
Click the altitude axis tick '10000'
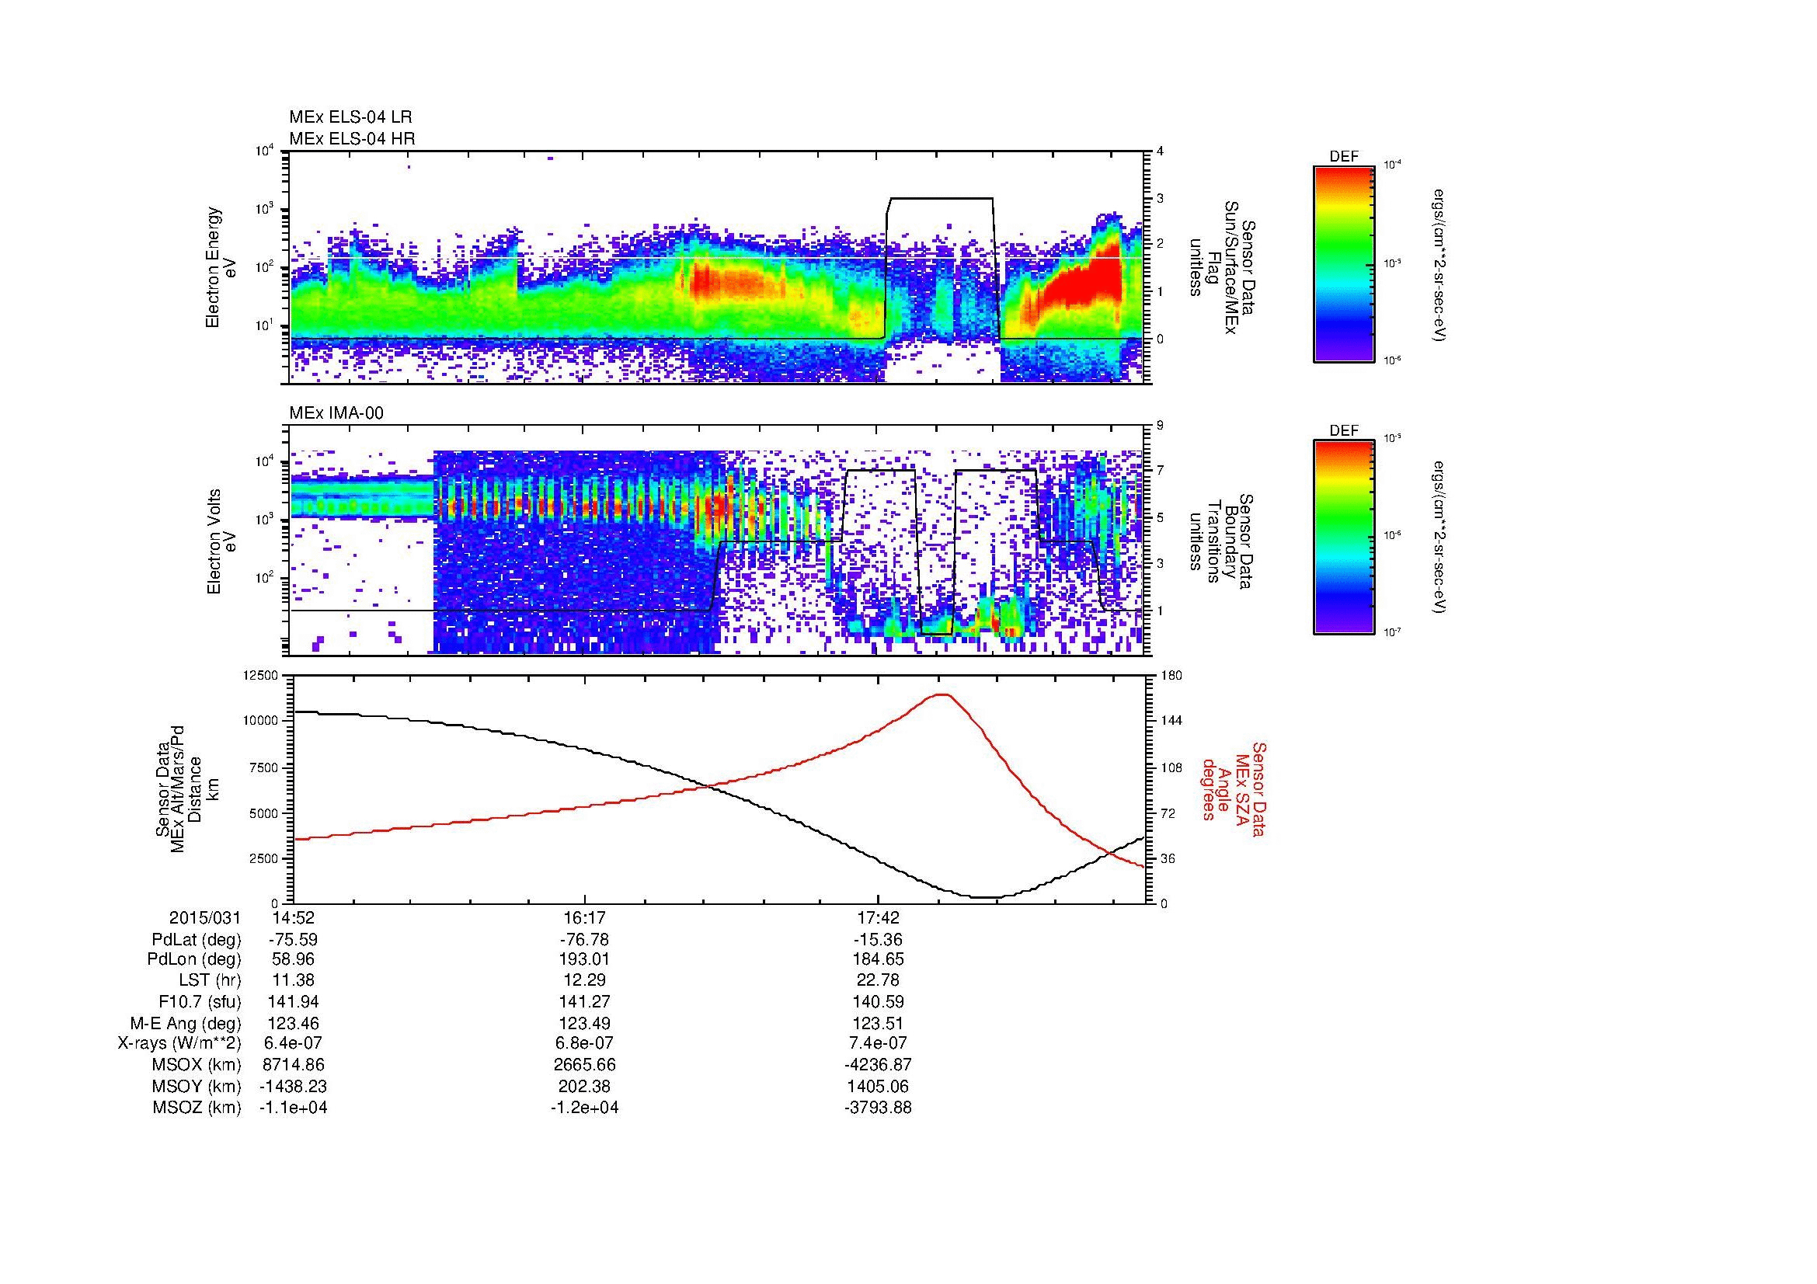(x=260, y=721)
